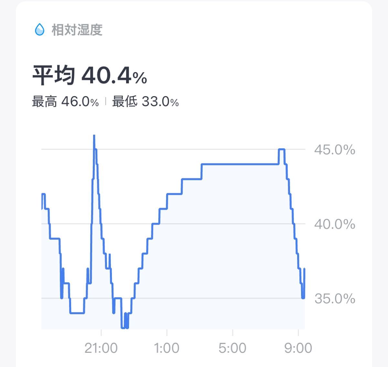Tap the 平均 40.4% average reading
The width and height of the screenshot is (388, 367).
click(90, 76)
